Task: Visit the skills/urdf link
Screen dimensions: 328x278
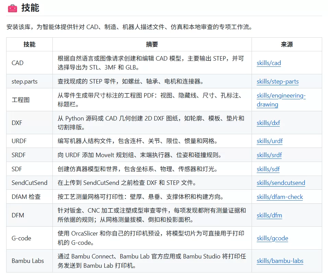Action: coord(270,141)
